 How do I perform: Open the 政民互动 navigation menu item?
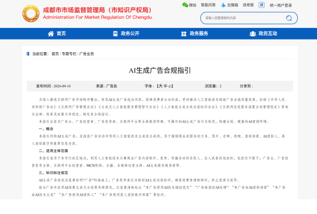coord(267,33)
